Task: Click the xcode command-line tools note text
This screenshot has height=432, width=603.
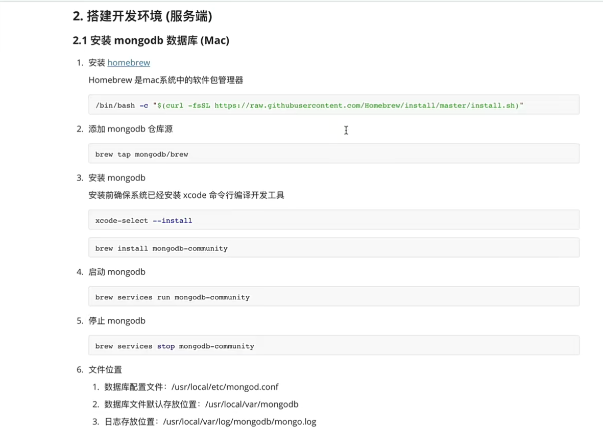Action: coord(186,195)
